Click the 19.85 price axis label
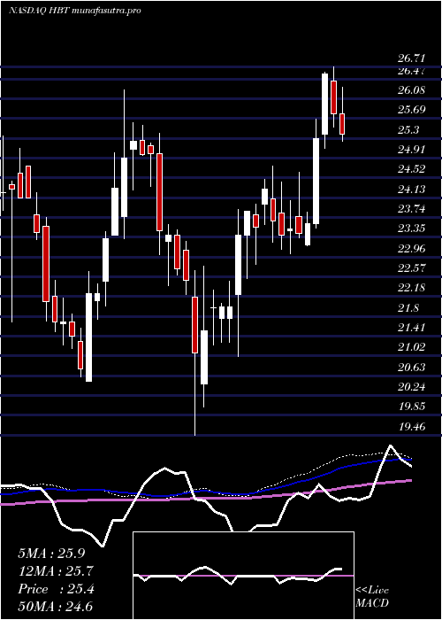The image size is (442, 620). click(411, 407)
